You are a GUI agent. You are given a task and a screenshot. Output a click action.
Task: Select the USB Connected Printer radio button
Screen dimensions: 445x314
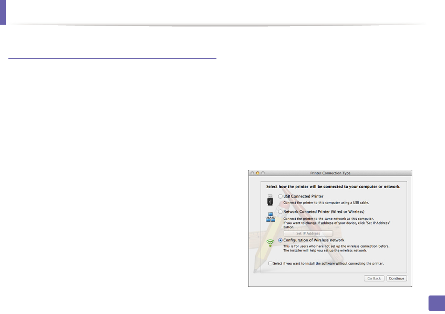pyautogui.click(x=280, y=196)
